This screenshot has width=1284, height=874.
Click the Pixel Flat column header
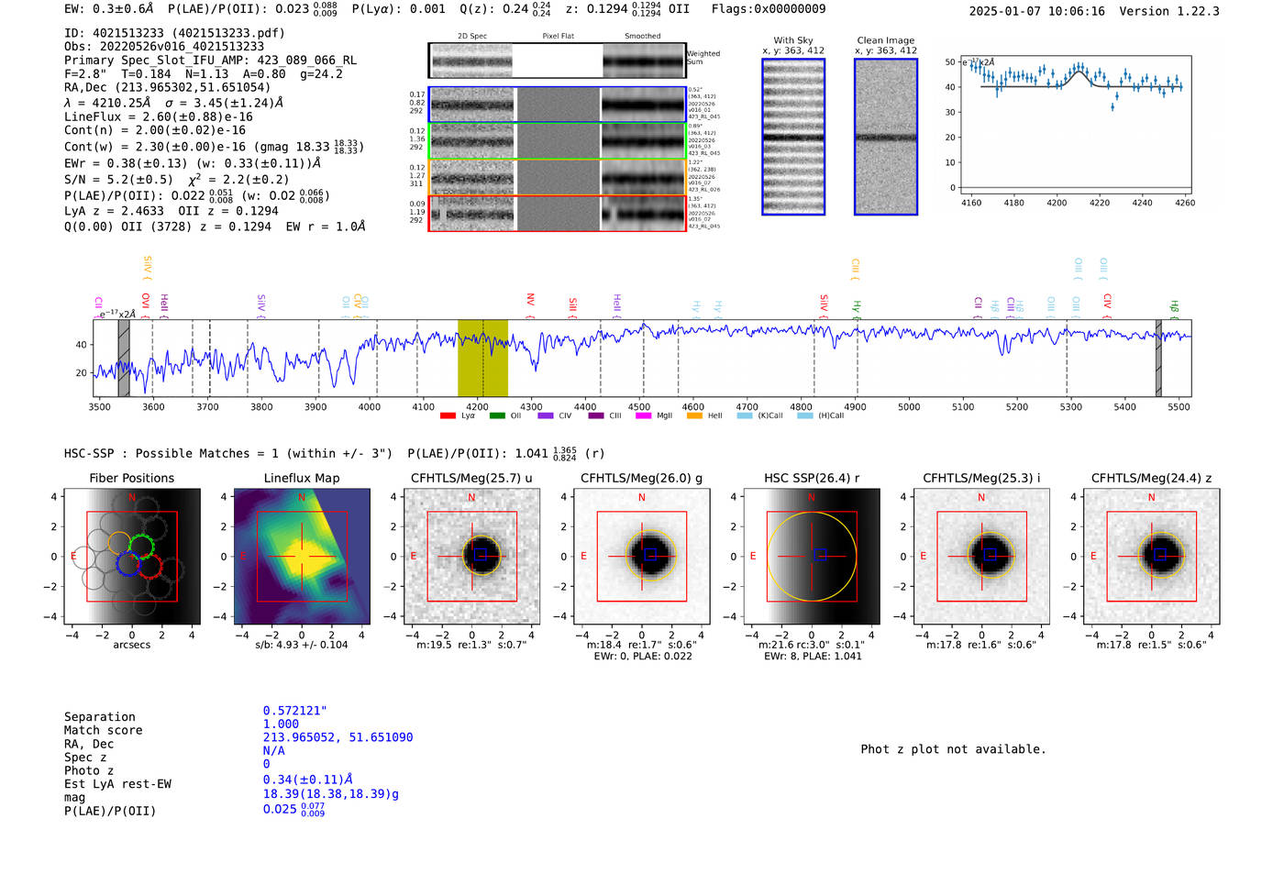[x=558, y=37]
